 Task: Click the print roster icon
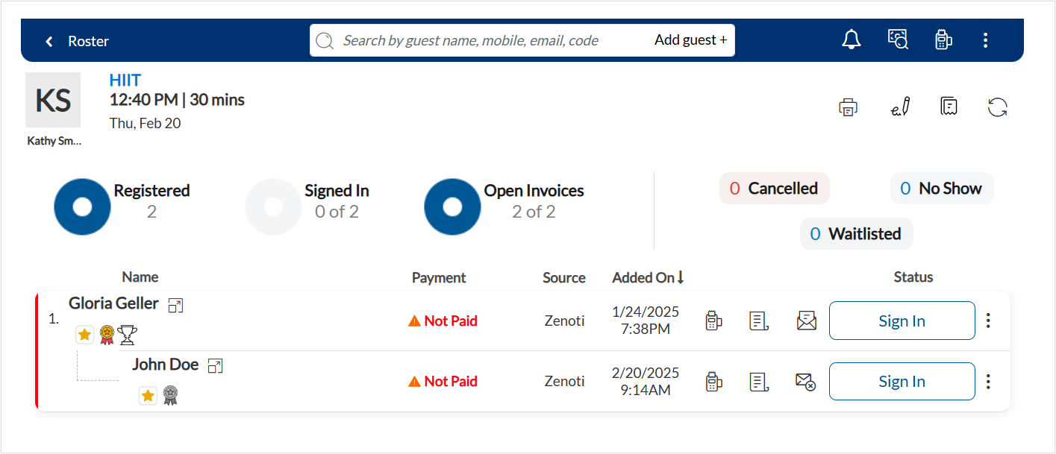pyautogui.click(x=848, y=107)
